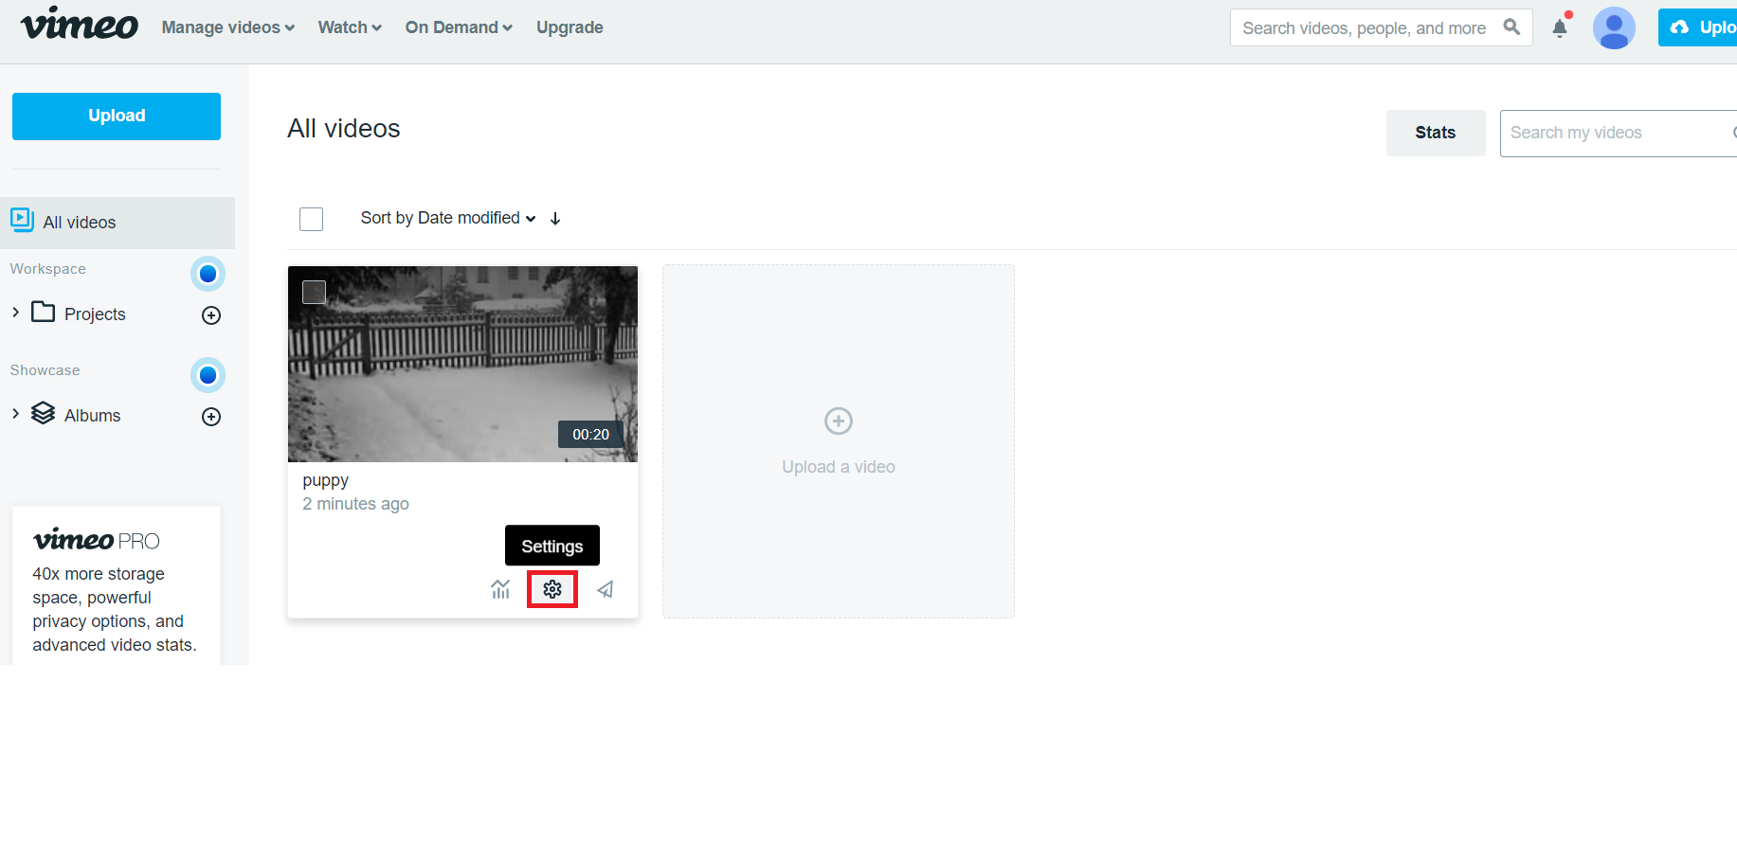Click the share paper-plane icon
The width and height of the screenshot is (1737, 861).
point(606,589)
